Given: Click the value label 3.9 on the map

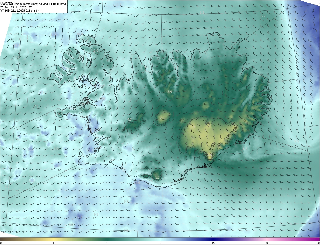Looking at the screenshot, I should (x=170, y=92).
